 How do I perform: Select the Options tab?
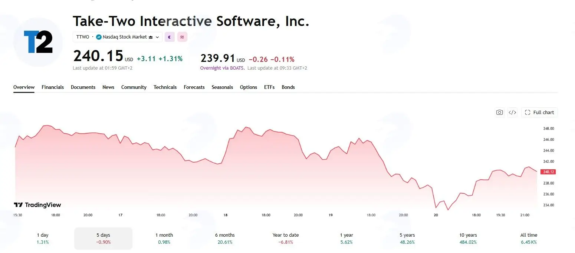tap(249, 87)
